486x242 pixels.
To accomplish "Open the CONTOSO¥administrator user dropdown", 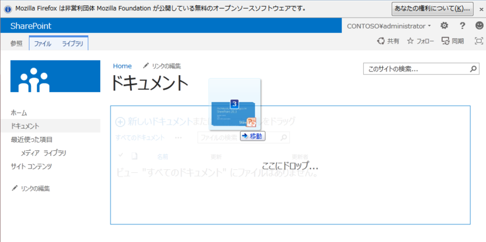I will [389, 26].
